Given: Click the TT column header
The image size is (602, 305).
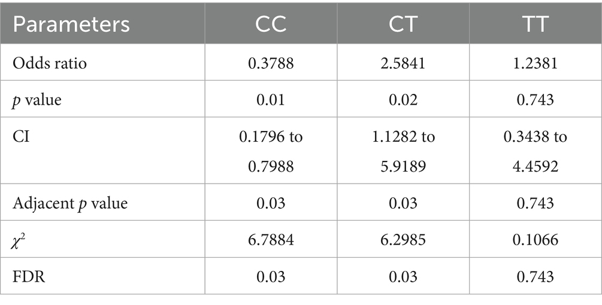Looking at the screenshot, I should point(535,25).
